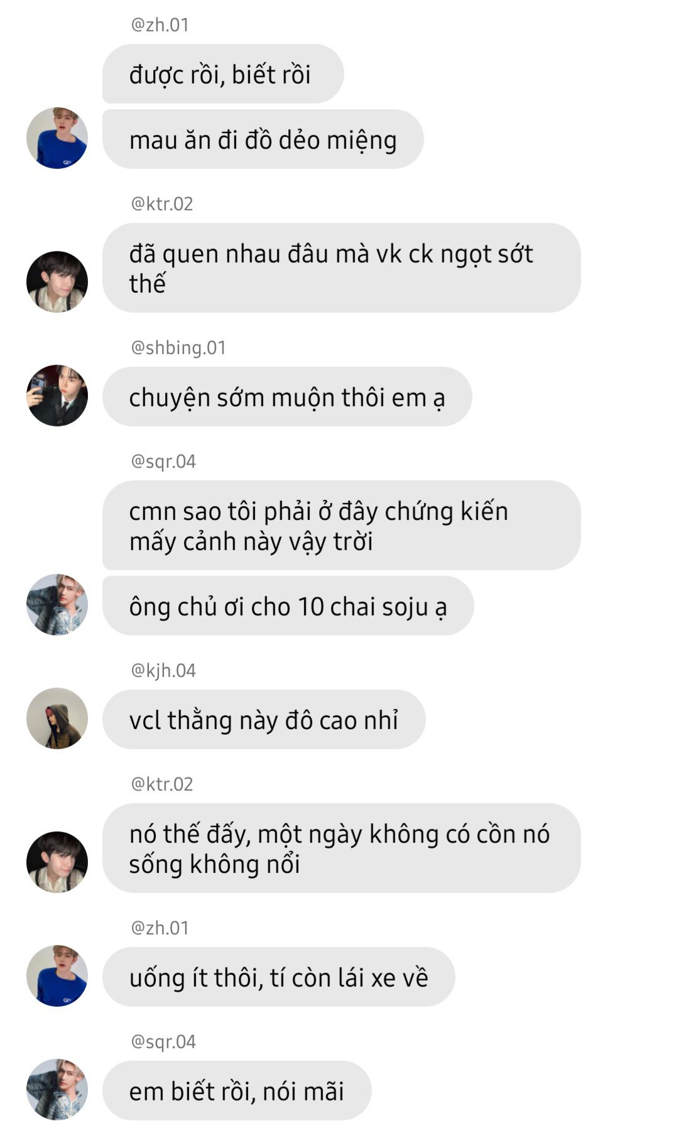Select message "chuyện sớm muộn thôi em ạ"
Viewport: 677px width, 1128px height.
(287, 397)
